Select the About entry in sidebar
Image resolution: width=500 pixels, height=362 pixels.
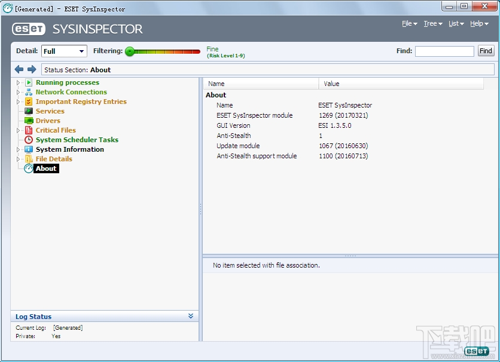(45, 168)
